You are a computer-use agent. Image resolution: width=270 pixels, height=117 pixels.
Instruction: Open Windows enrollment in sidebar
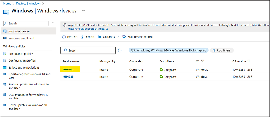(x=21, y=38)
